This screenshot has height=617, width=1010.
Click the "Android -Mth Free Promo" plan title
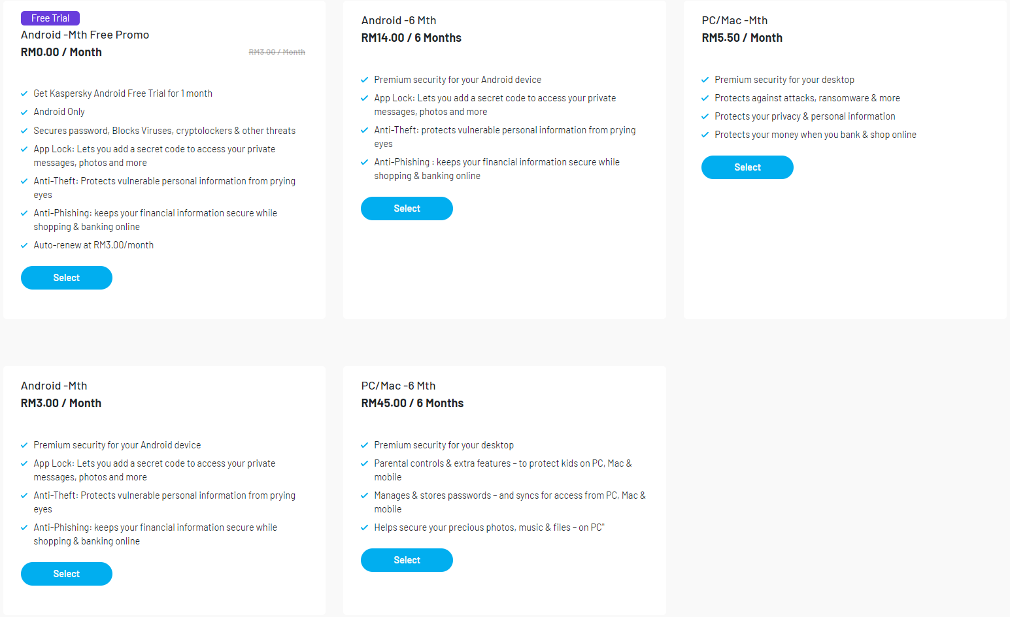(85, 35)
